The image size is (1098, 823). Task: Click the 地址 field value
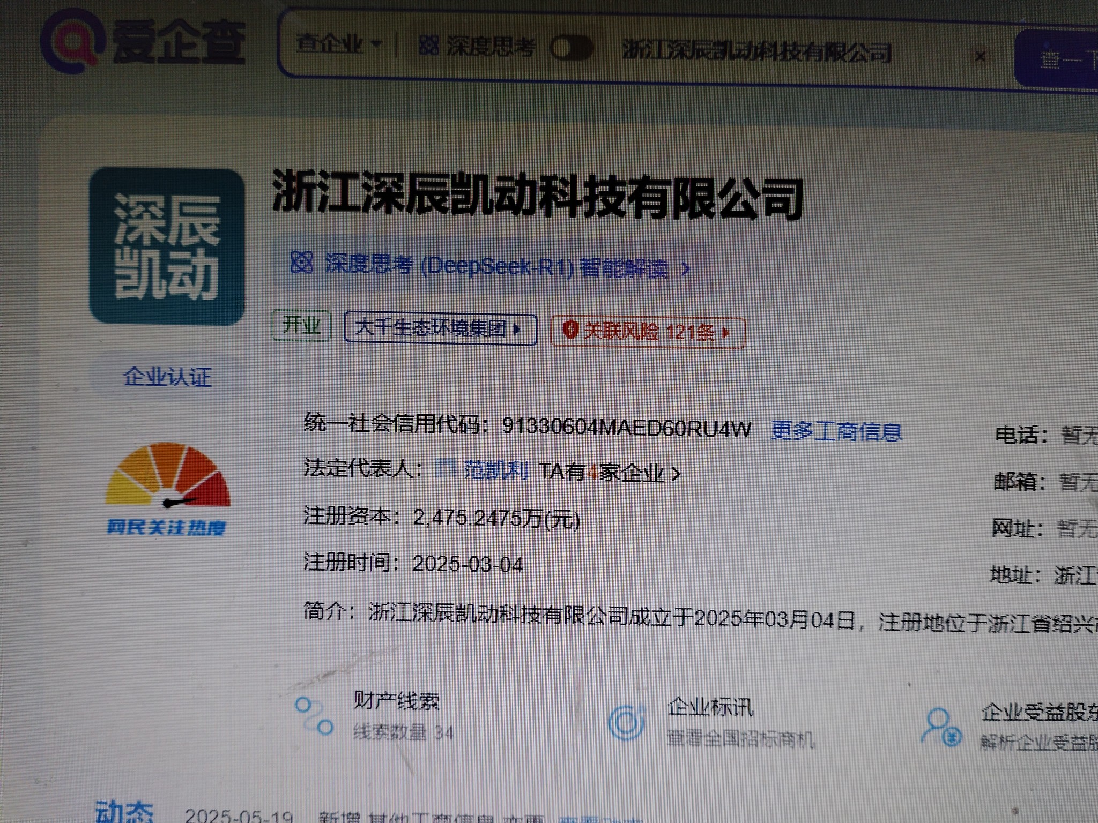pos(1075,575)
